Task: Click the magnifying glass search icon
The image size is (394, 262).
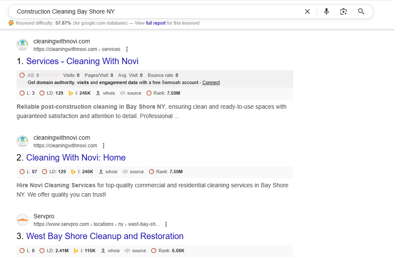Action: (x=361, y=11)
